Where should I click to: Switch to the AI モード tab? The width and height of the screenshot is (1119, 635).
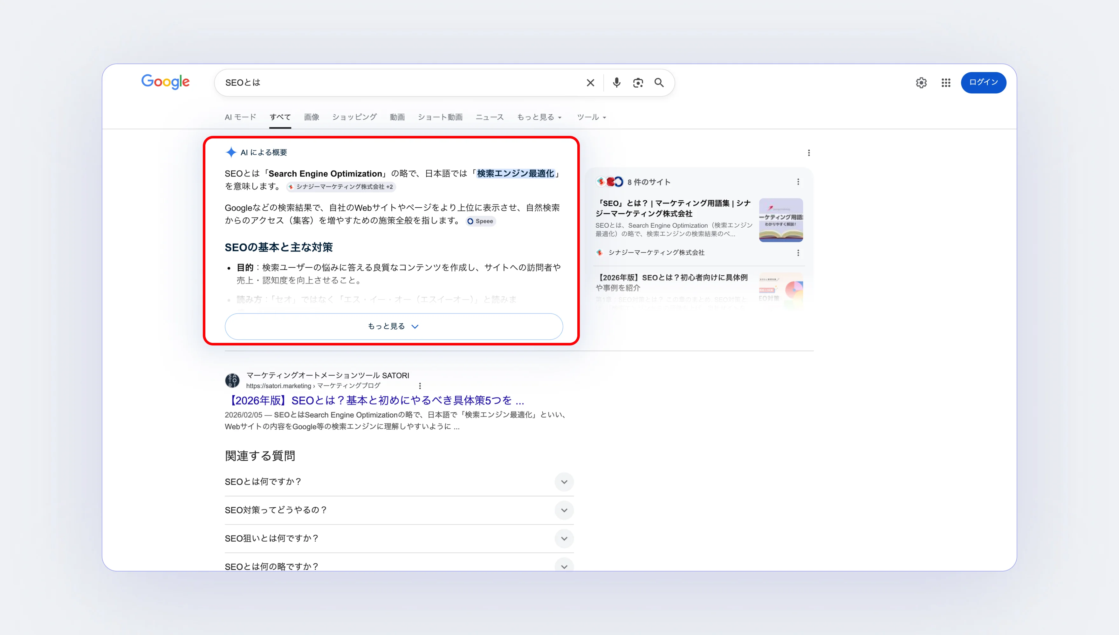240,117
